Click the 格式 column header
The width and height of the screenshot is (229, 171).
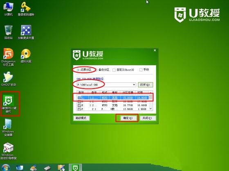click(x=105, y=93)
